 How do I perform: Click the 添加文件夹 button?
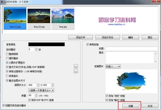click(108, 38)
